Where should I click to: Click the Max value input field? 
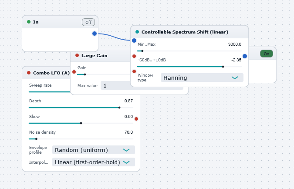[142, 85]
